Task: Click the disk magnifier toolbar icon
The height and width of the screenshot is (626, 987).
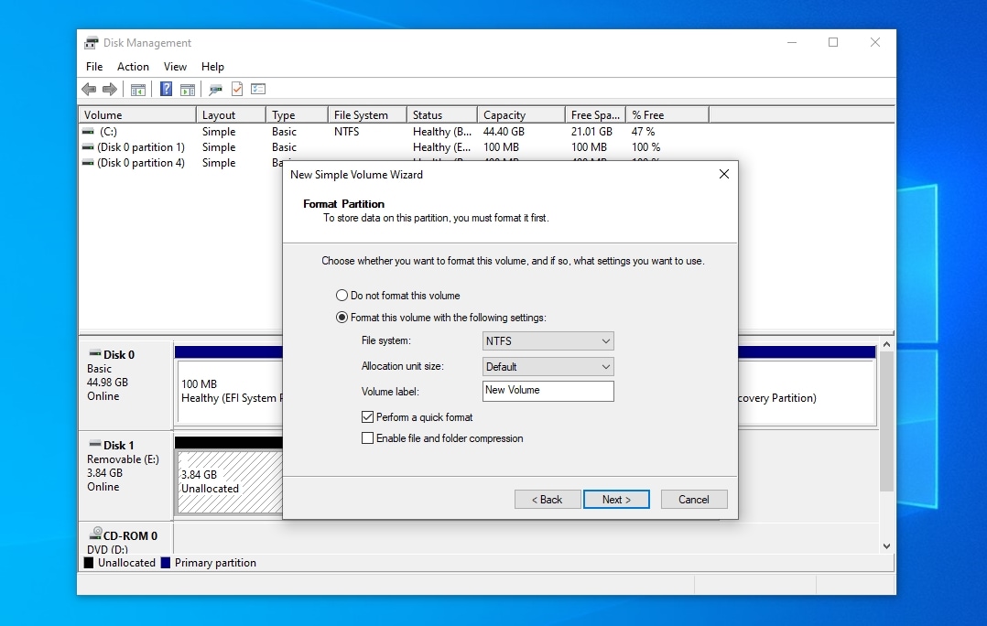Action: pos(216,90)
